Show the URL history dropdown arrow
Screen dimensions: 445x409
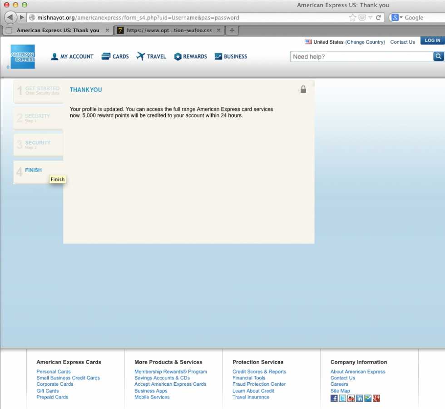(x=370, y=18)
